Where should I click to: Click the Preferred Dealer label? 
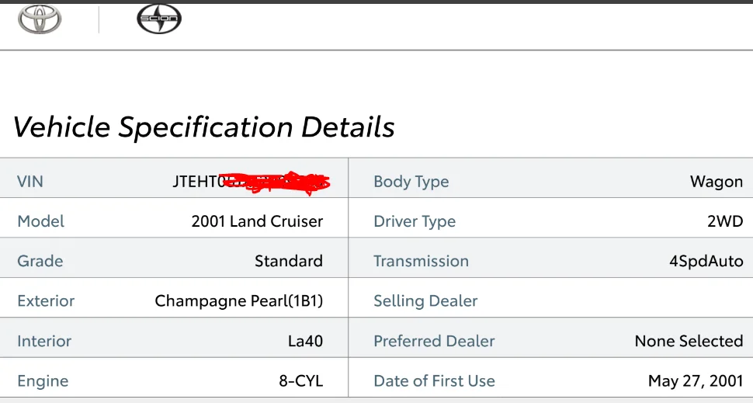[434, 341]
